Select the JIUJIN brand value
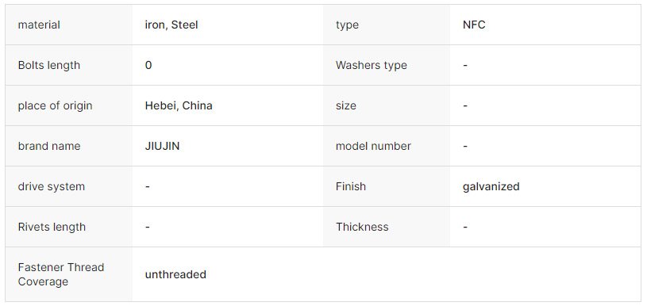The width and height of the screenshot is (647, 306). pos(162,146)
